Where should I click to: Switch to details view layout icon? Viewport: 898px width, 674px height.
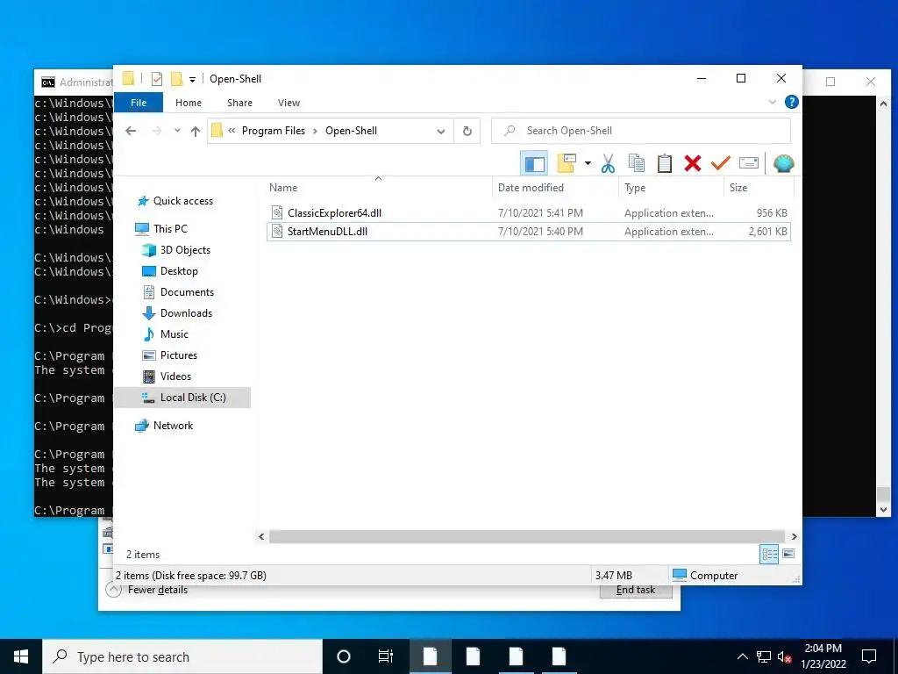click(769, 554)
